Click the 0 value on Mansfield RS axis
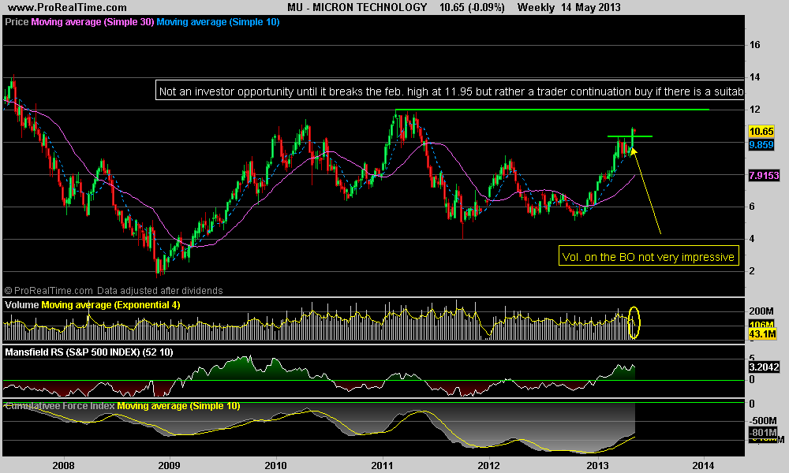The width and height of the screenshot is (789, 473). click(752, 380)
